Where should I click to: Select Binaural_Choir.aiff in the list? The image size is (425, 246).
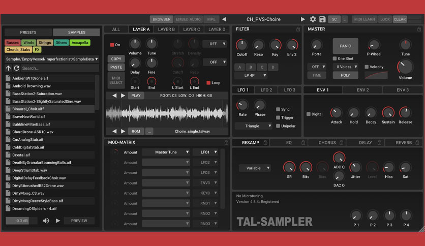[50, 109]
